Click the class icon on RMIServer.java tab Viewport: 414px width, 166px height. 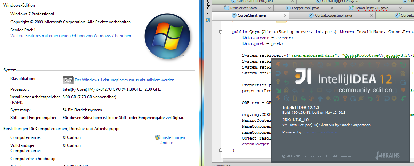pos(226,8)
